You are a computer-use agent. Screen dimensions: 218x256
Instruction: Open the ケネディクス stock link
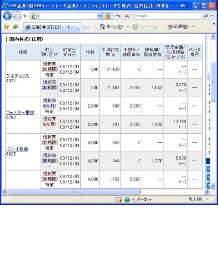(18, 76)
